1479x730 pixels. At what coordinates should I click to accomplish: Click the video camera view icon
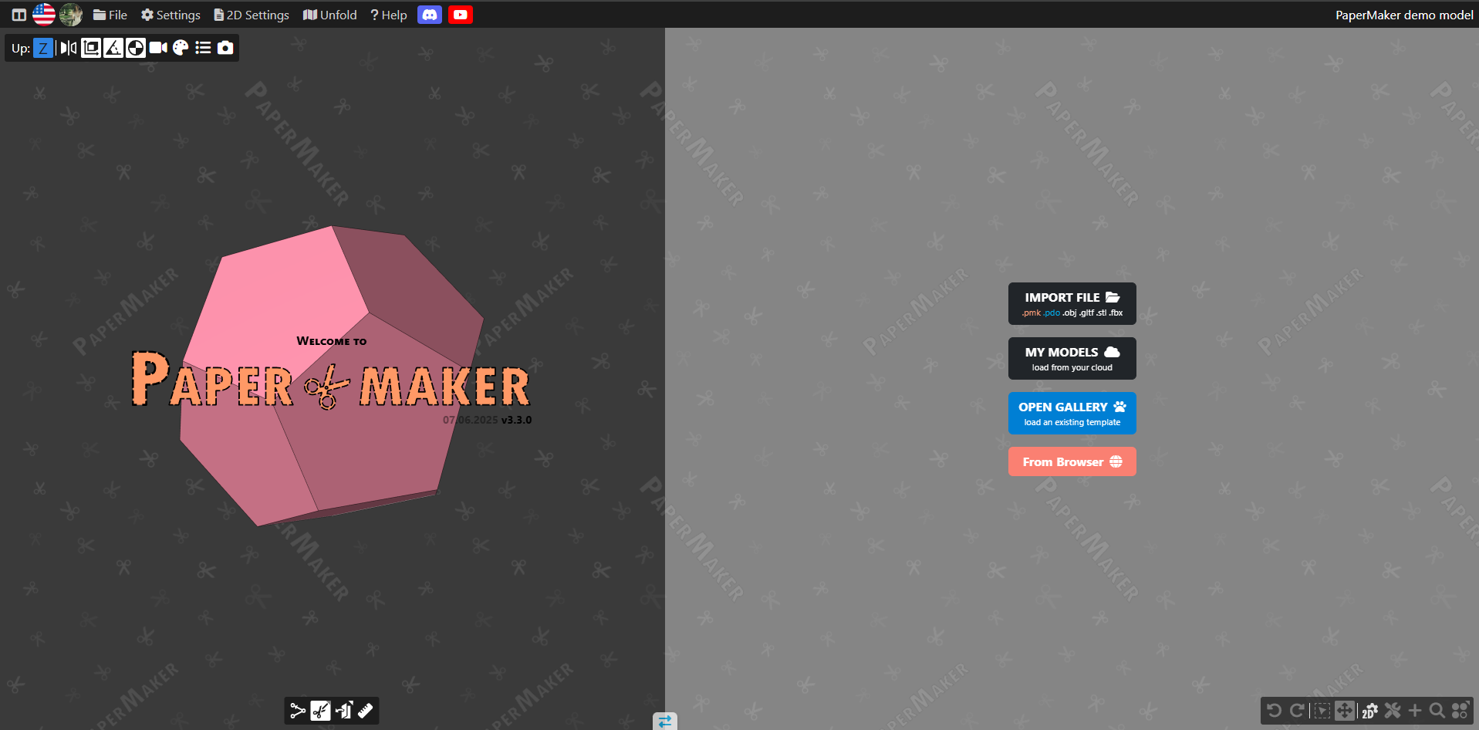[x=158, y=48]
